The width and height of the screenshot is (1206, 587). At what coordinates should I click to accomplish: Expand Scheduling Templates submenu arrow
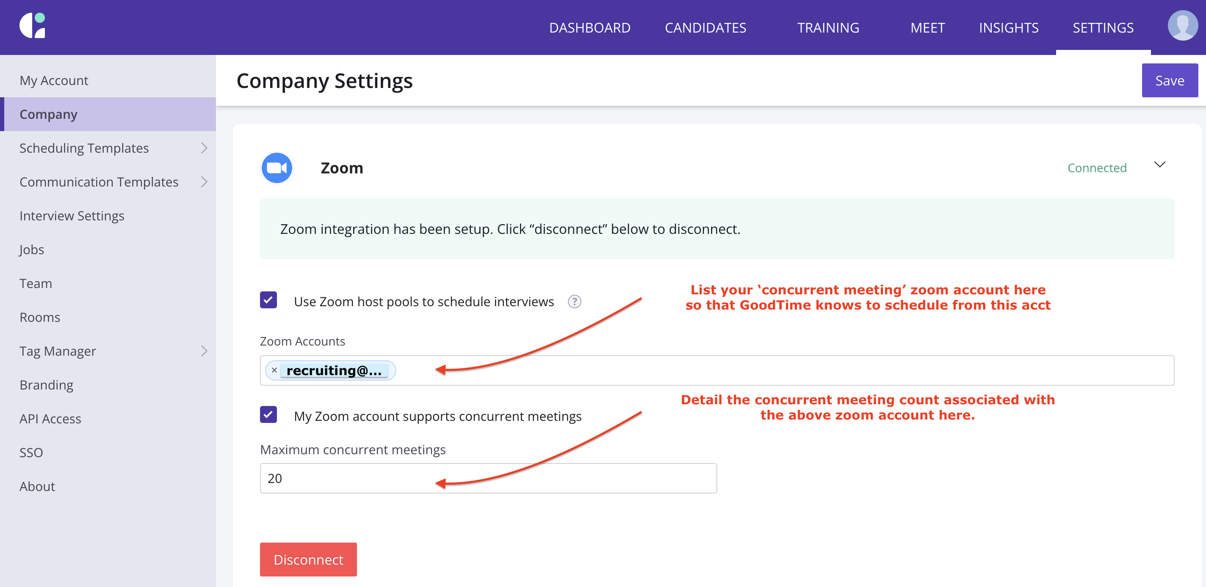pos(204,148)
